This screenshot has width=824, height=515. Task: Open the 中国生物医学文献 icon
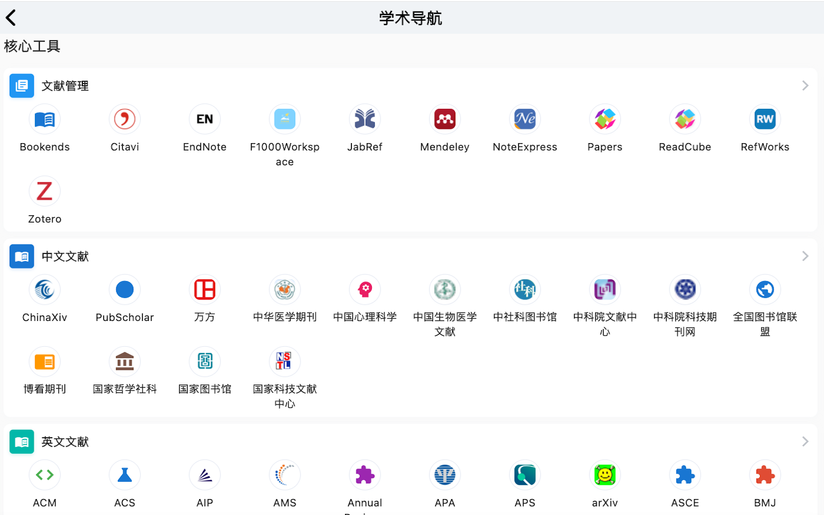(445, 290)
